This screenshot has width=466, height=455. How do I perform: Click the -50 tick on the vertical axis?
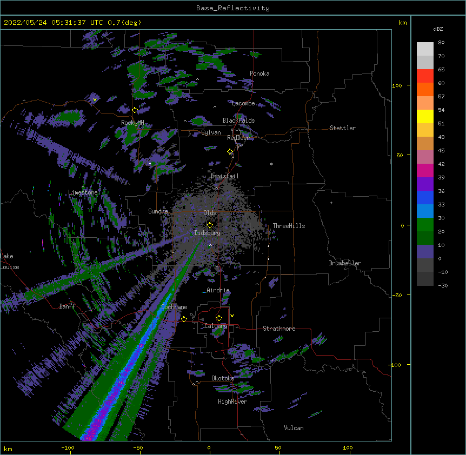(397, 295)
